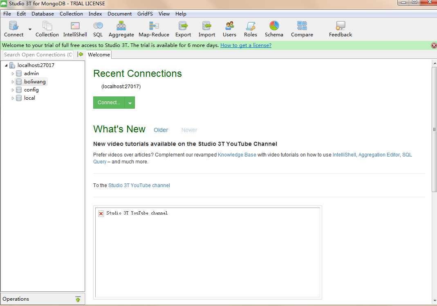Image resolution: width=437 pixels, height=306 pixels.
Task: Open the Roles manager icon
Action: pos(251,26)
